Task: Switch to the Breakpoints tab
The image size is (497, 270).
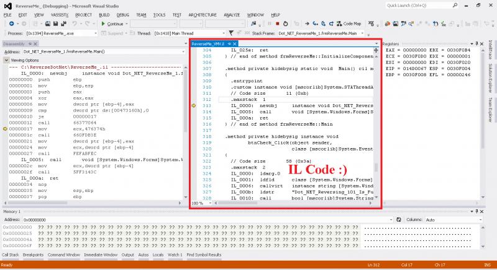Action: coord(33,255)
